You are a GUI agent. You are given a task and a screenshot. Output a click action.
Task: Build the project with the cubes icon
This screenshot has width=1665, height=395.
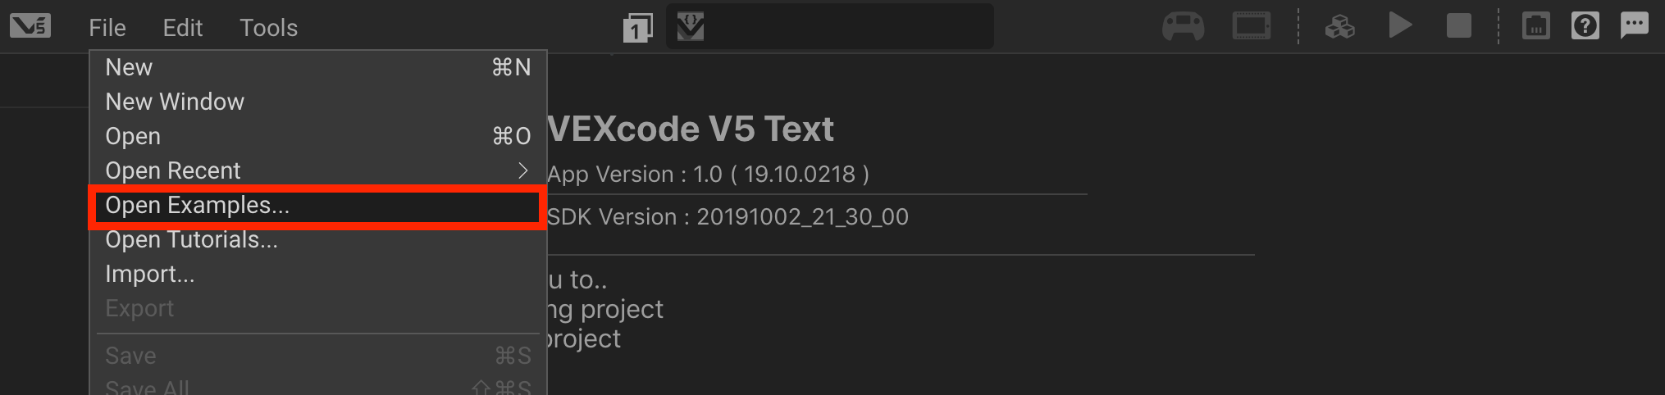(1339, 27)
